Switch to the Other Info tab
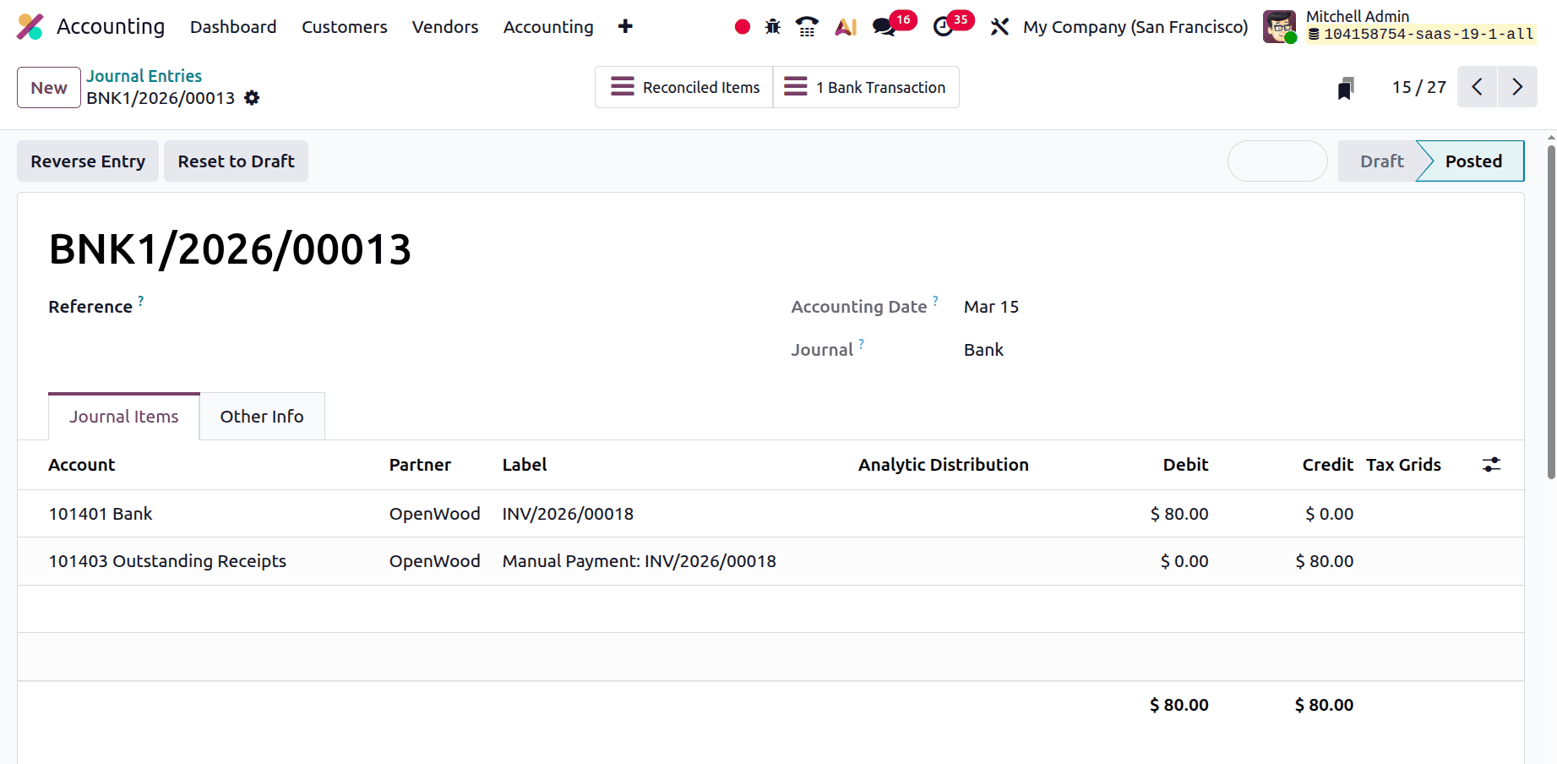This screenshot has height=764, width=1557. (x=261, y=416)
